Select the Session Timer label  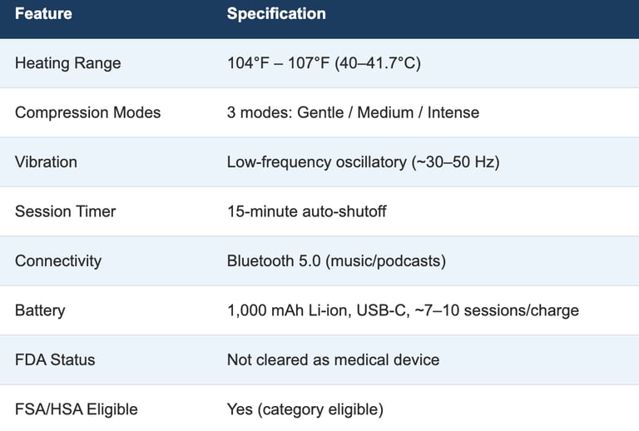65,211
